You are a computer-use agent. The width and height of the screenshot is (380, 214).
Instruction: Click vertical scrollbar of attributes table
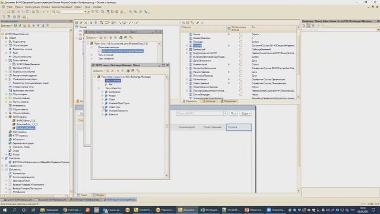[x=298, y=62]
